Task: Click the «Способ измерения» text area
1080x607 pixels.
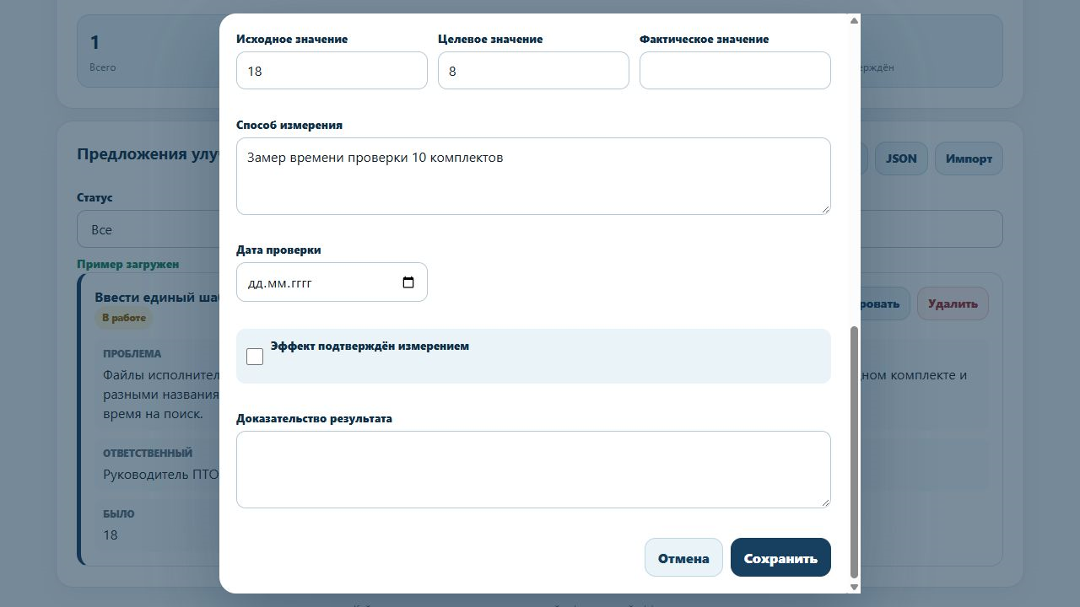Action: click(533, 176)
